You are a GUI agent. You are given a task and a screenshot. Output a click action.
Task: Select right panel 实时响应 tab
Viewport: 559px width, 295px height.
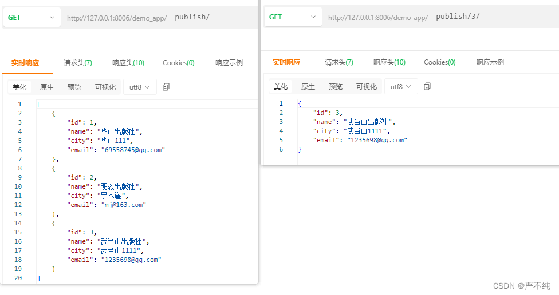[286, 62]
